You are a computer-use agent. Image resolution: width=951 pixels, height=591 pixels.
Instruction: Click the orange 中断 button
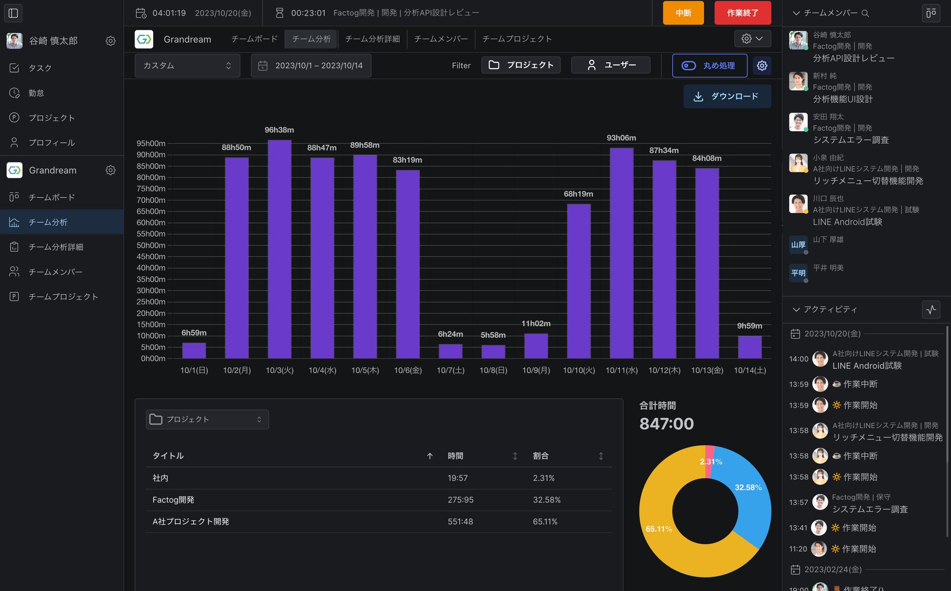point(683,13)
